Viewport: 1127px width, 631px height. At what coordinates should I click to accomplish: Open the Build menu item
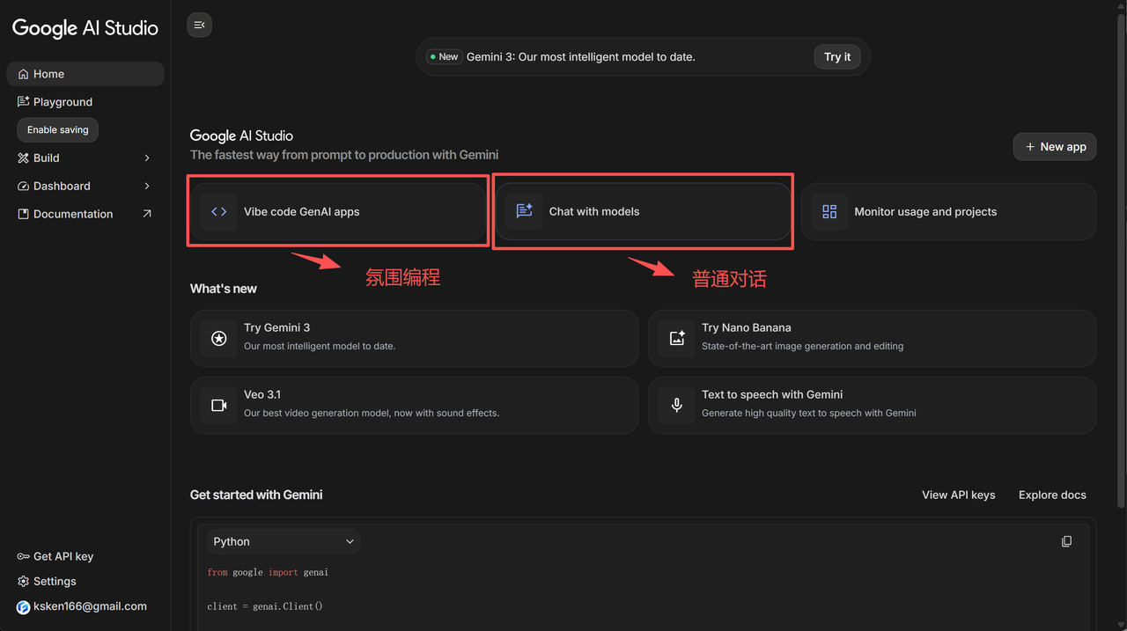coord(85,158)
